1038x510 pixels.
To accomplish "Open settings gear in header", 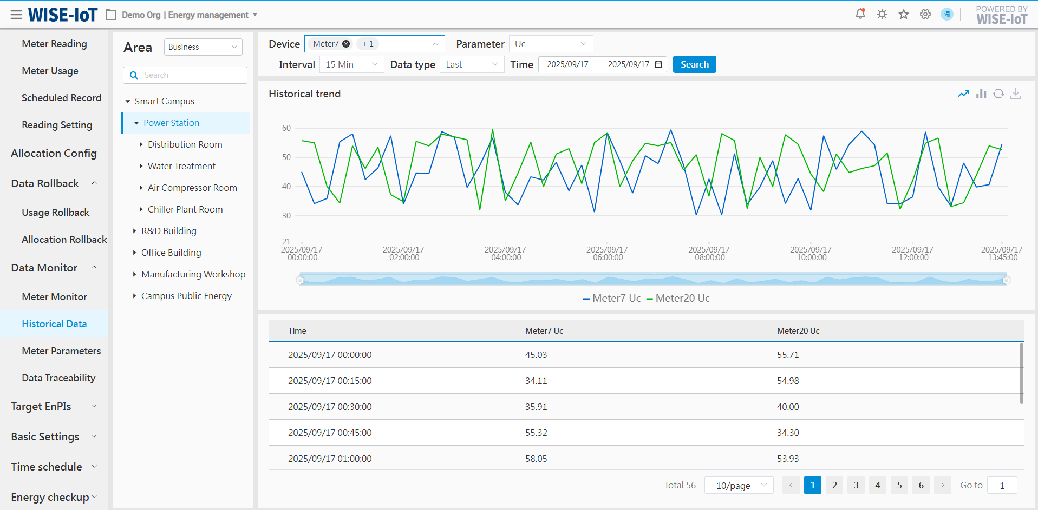I will click(x=925, y=14).
